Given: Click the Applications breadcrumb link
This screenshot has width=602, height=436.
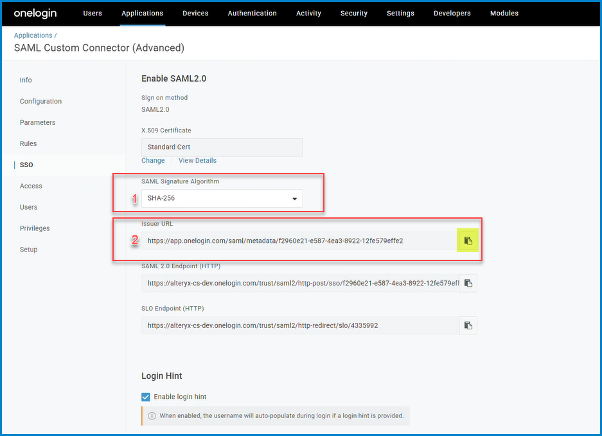Looking at the screenshot, I should point(33,35).
